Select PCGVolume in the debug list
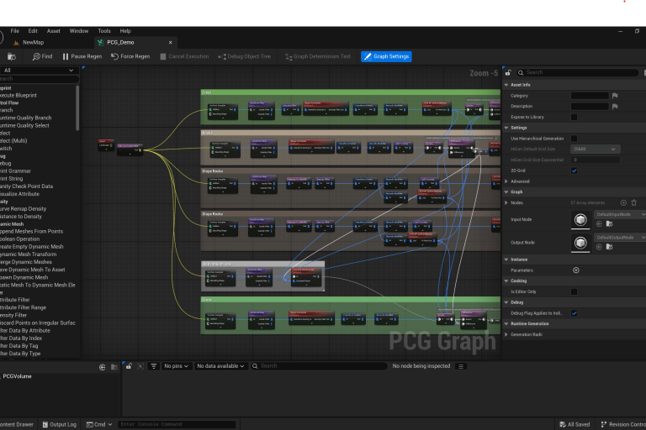This screenshot has height=430, width=646. [17, 376]
